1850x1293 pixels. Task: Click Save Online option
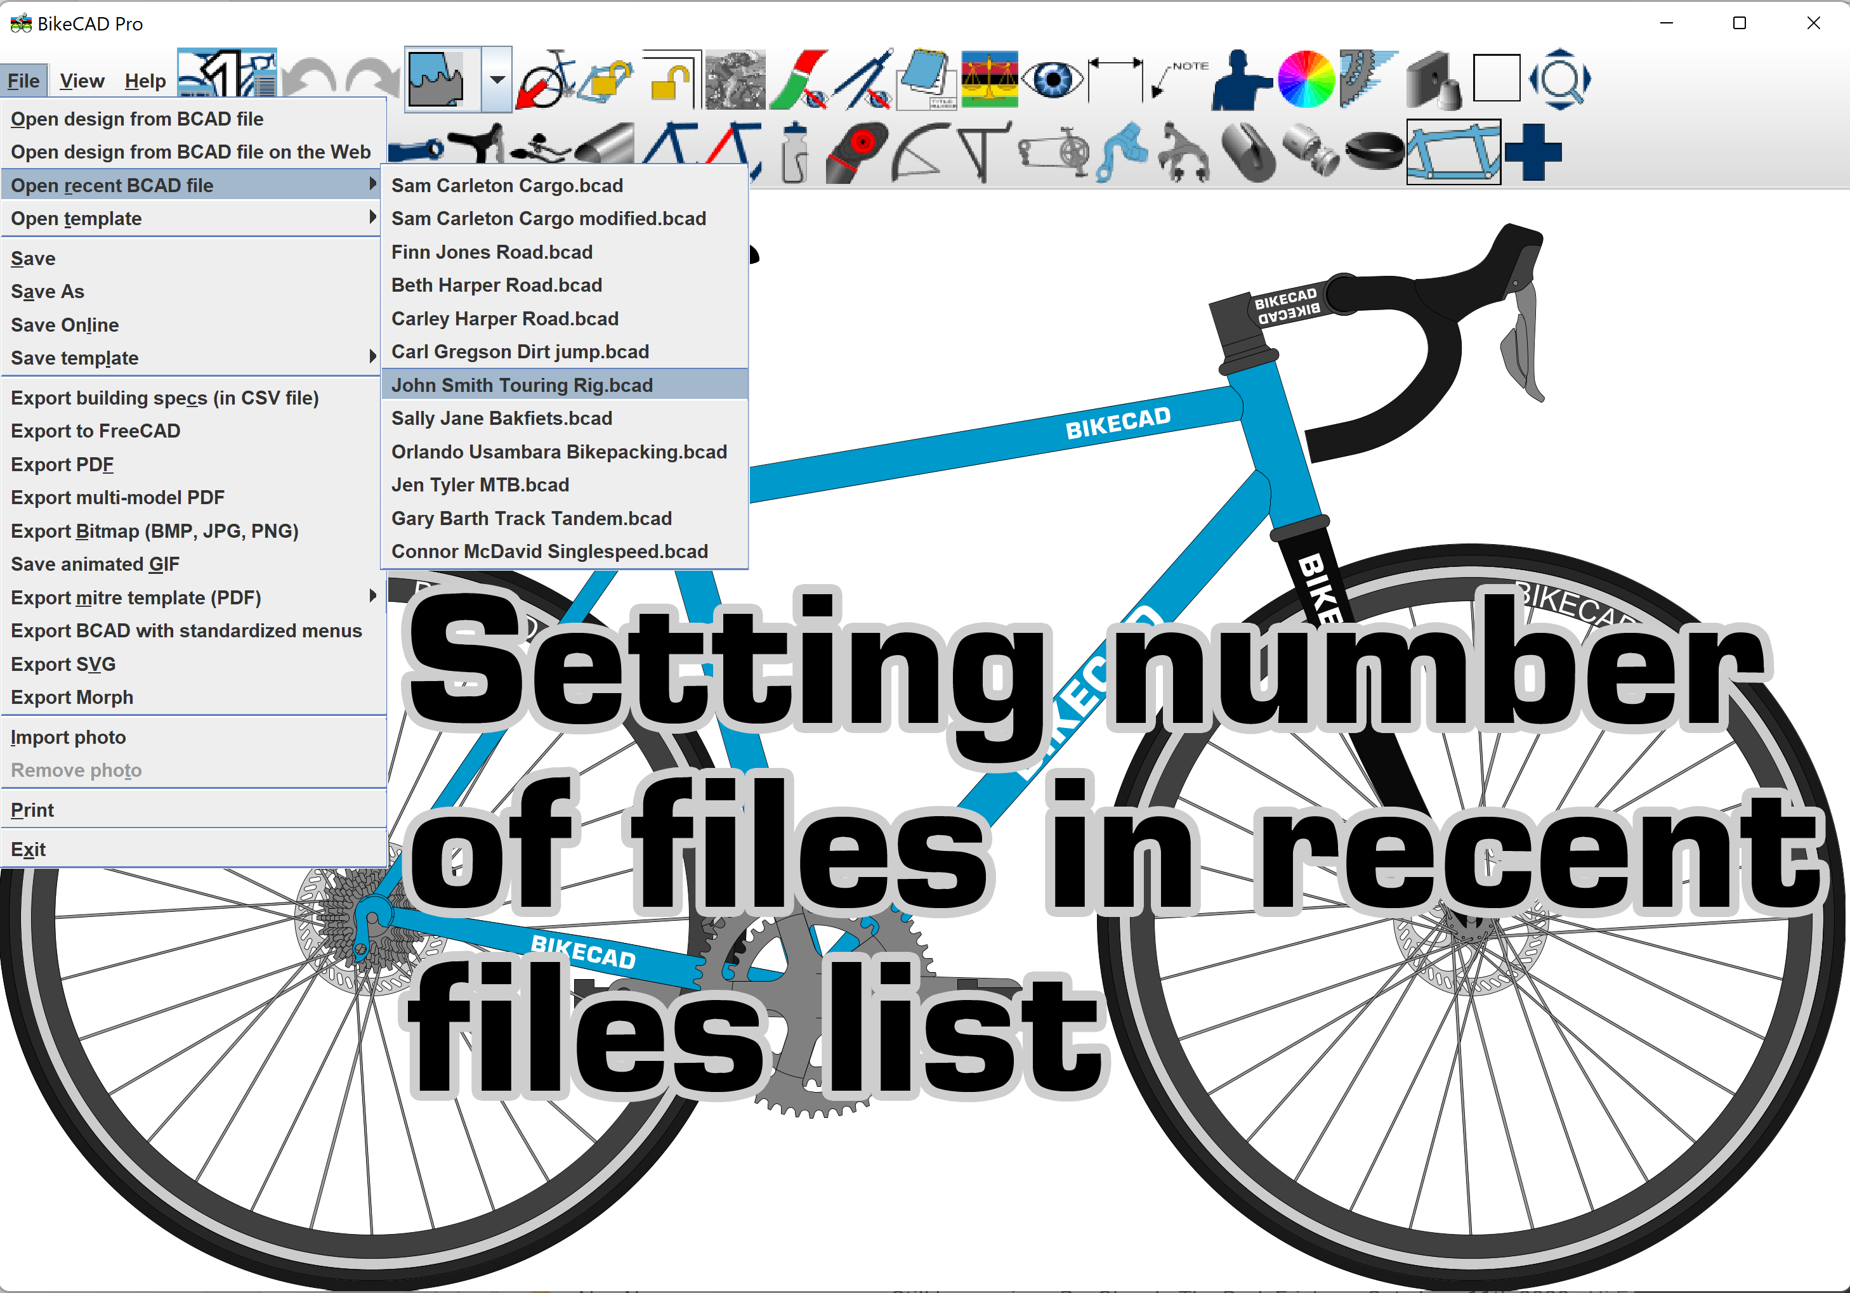click(x=65, y=325)
